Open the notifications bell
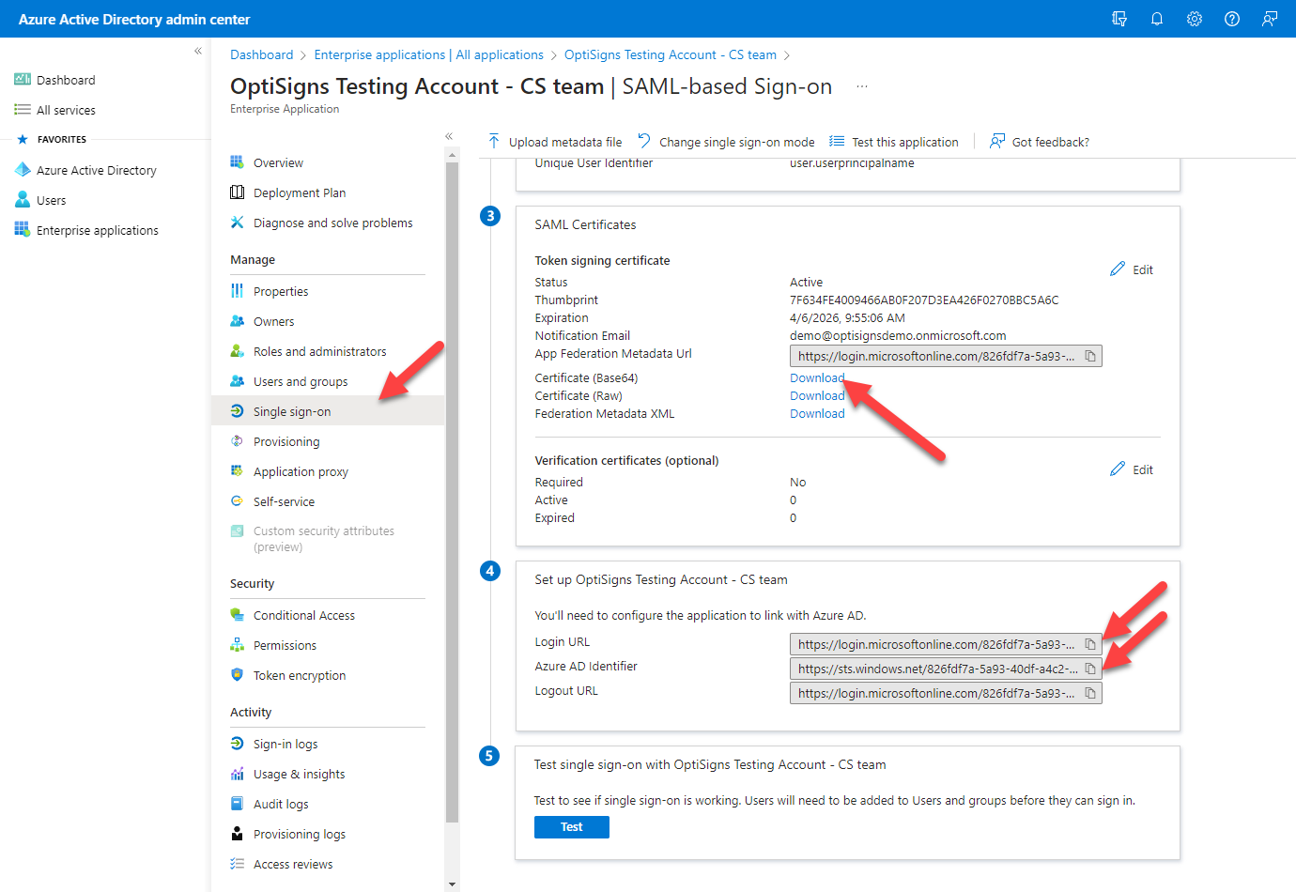 [x=1157, y=19]
